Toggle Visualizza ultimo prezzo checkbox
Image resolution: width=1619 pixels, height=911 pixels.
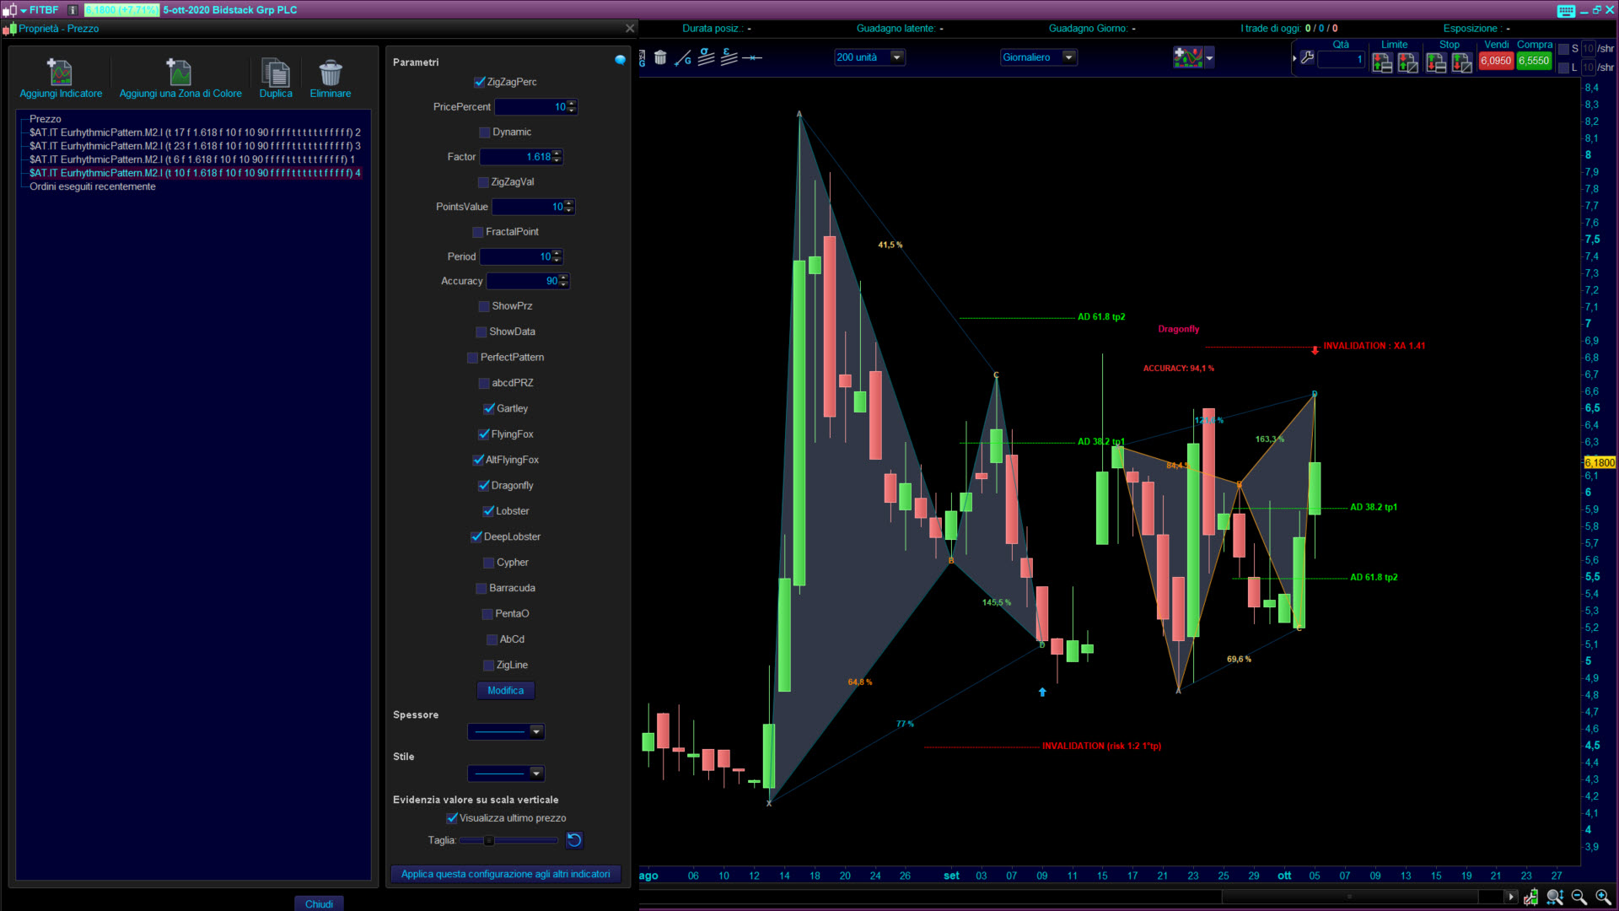click(x=452, y=818)
